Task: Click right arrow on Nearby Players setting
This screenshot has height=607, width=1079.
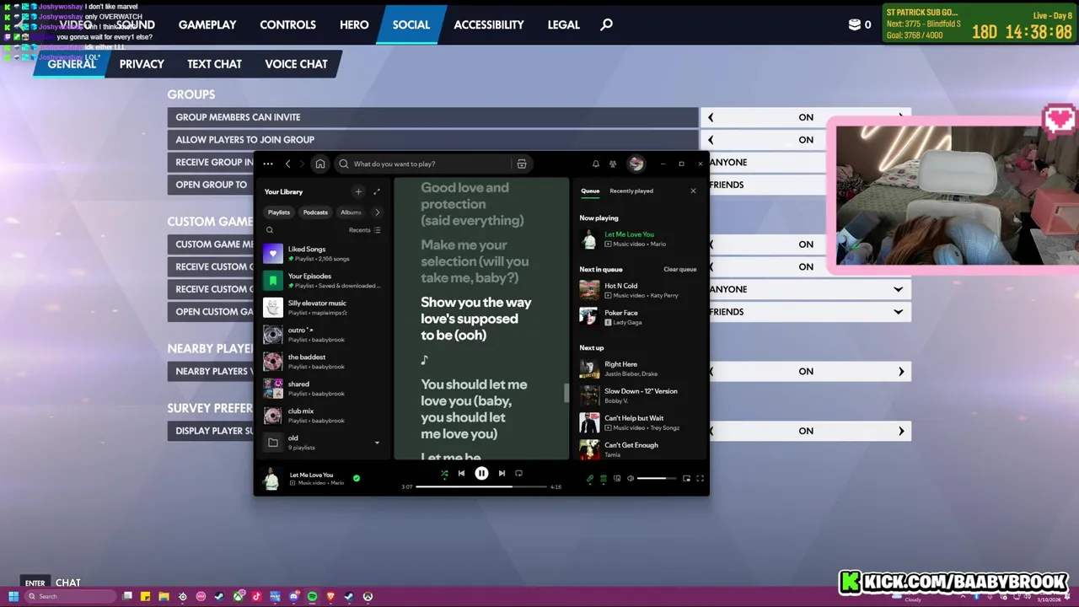Action: [901, 371]
